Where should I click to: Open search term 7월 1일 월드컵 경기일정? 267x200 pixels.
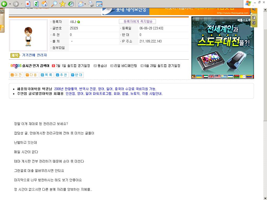point(73,66)
